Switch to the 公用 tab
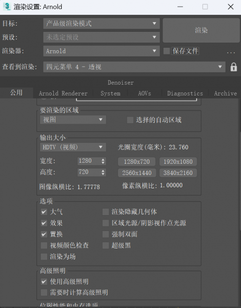 (16, 92)
